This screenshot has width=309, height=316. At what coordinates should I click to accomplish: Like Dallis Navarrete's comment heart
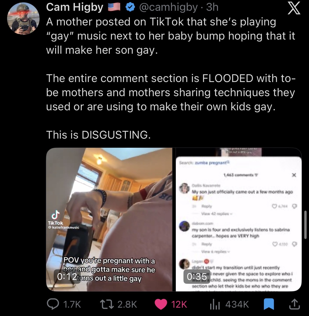click(x=274, y=206)
